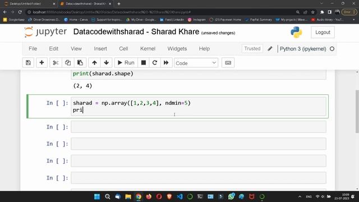Open Visual Studio Code from taskbar

[x=179, y=196]
